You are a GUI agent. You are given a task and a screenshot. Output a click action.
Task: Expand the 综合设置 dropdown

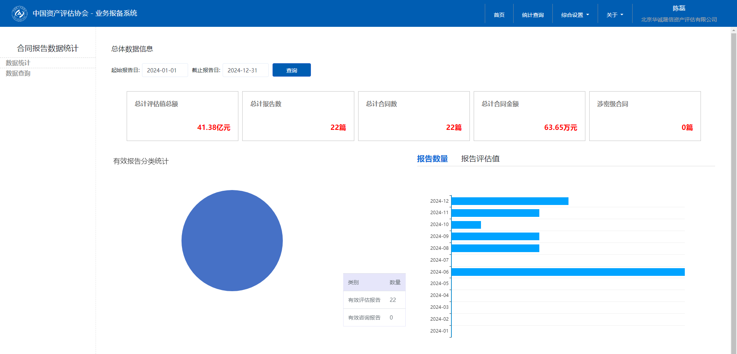575,15
